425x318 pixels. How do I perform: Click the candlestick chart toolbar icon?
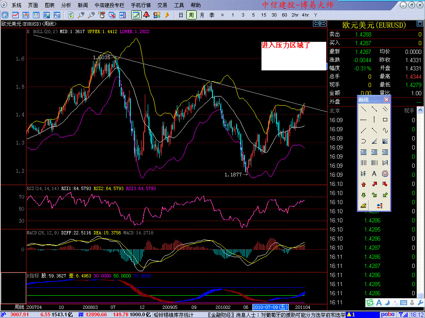26,15
